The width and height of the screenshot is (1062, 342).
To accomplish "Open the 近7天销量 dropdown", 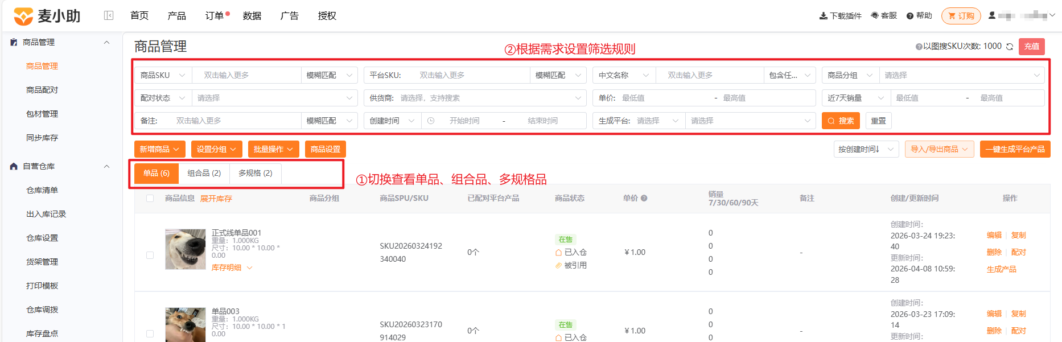I will pyautogui.click(x=856, y=98).
